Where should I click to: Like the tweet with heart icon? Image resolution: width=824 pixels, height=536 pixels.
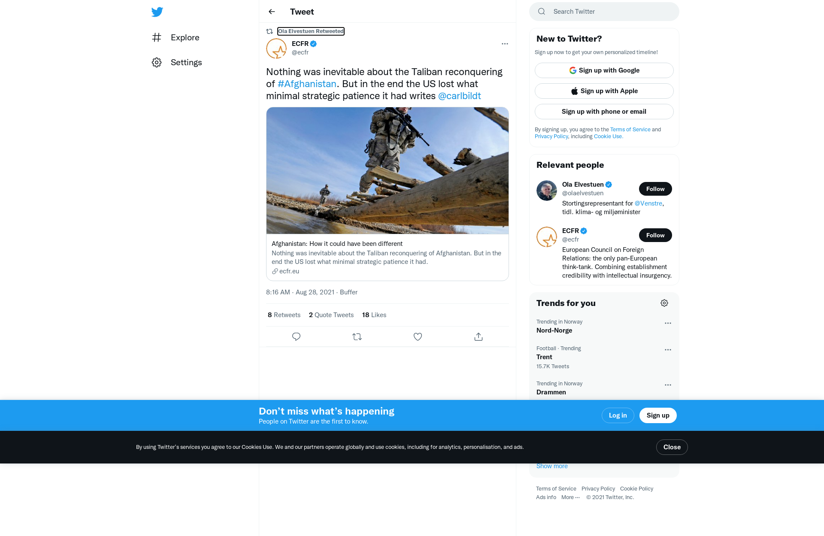pyautogui.click(x=418, y=337)
